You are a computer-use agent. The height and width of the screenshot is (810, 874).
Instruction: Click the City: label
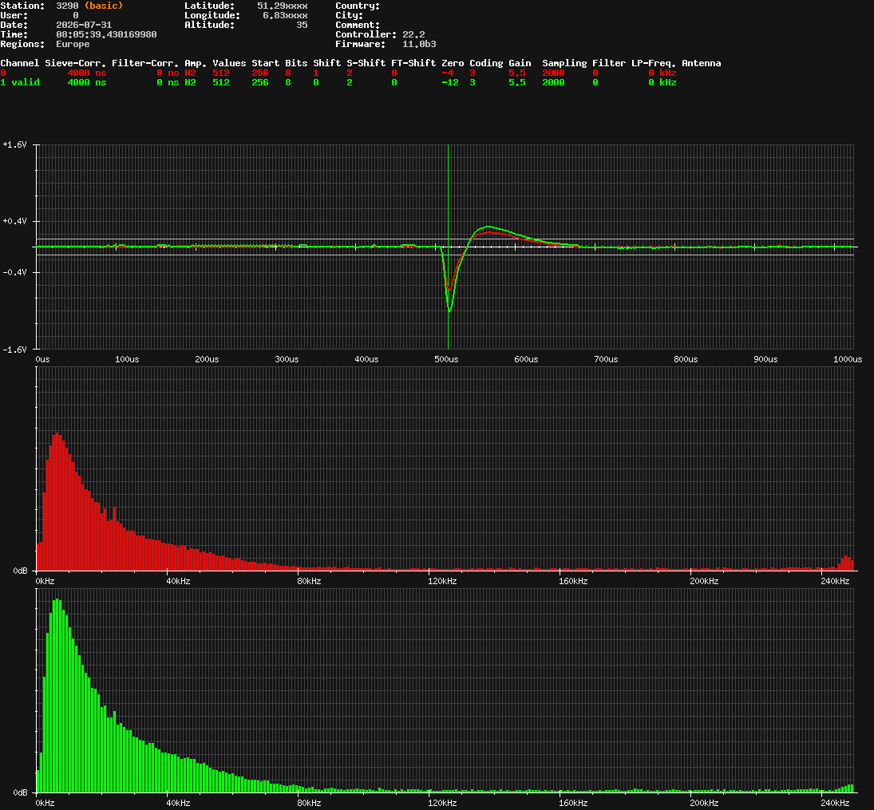pos(349,16)
